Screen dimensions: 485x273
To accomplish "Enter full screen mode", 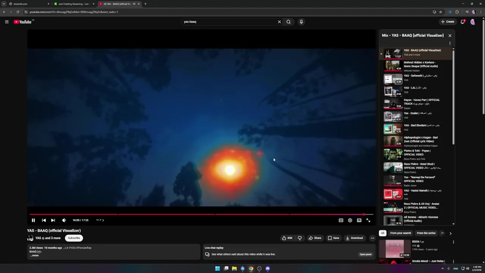I will (368, 220).
